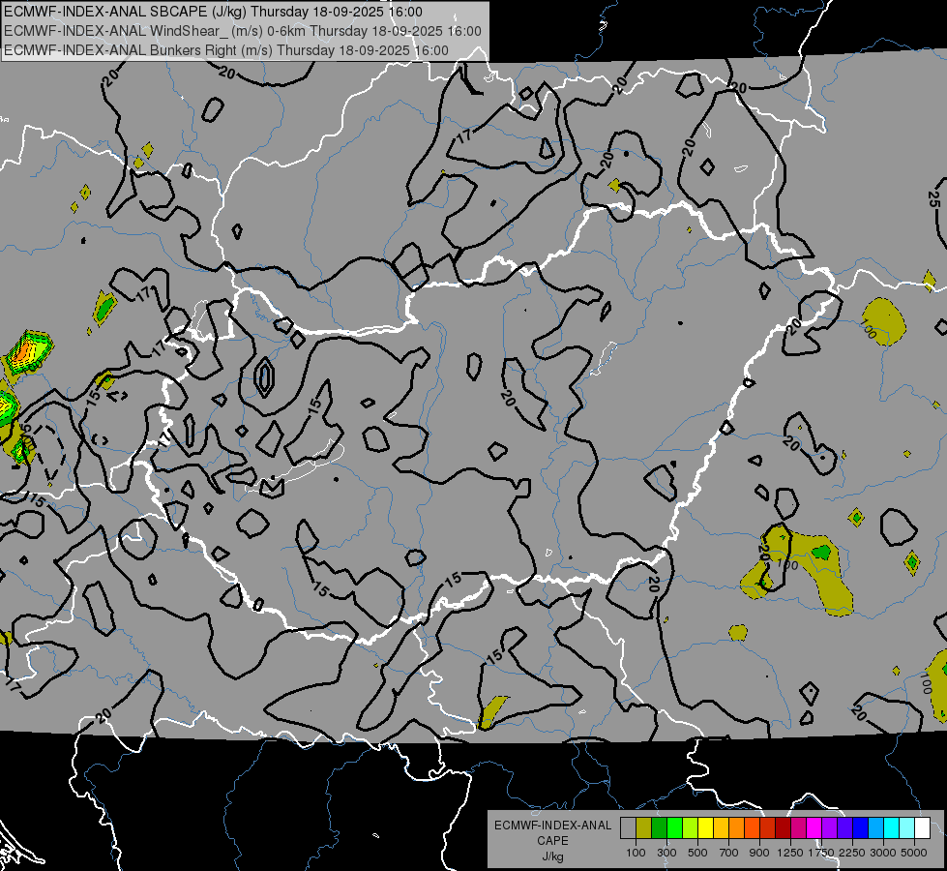The height and width of the screenshot is (871, 947).
Task: Click the WindShear 0-6km title line
Action: (x=243, y=31)
